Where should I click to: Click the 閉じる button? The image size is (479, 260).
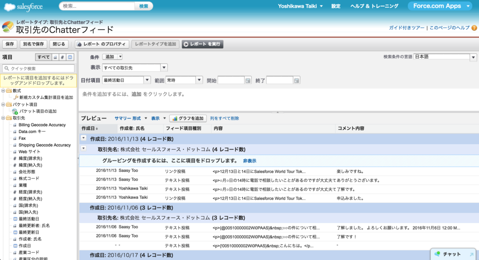tap(58, 44)
